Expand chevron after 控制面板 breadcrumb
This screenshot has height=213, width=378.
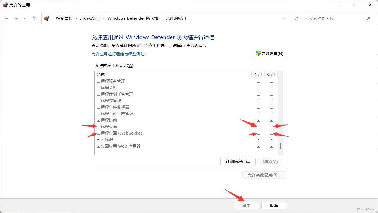(x=76, y=18)
